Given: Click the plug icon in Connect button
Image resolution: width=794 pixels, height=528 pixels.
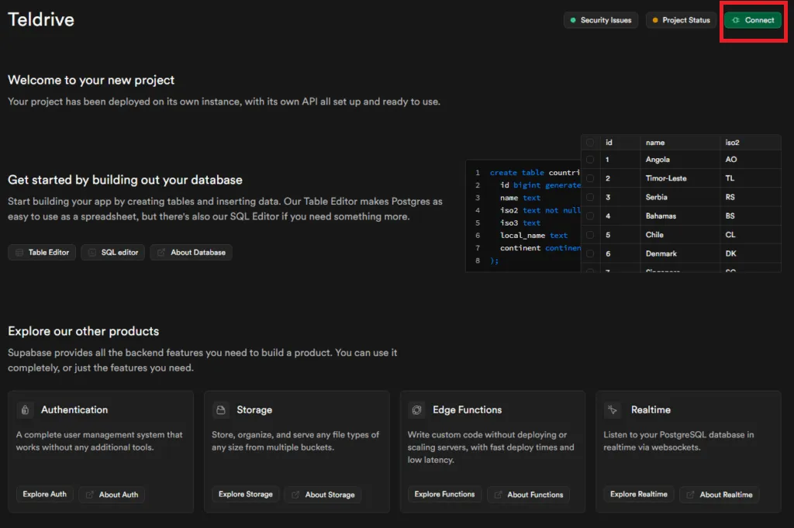Looking at the screenshot, I should click(735, 20).
